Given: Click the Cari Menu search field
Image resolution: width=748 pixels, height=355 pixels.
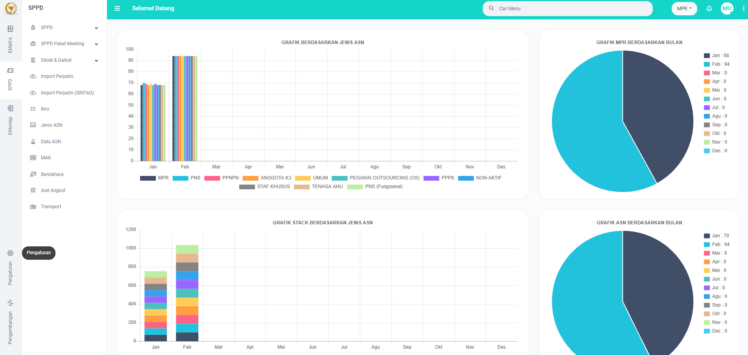Looking at the screenshot, I should [x=571, y=9].
